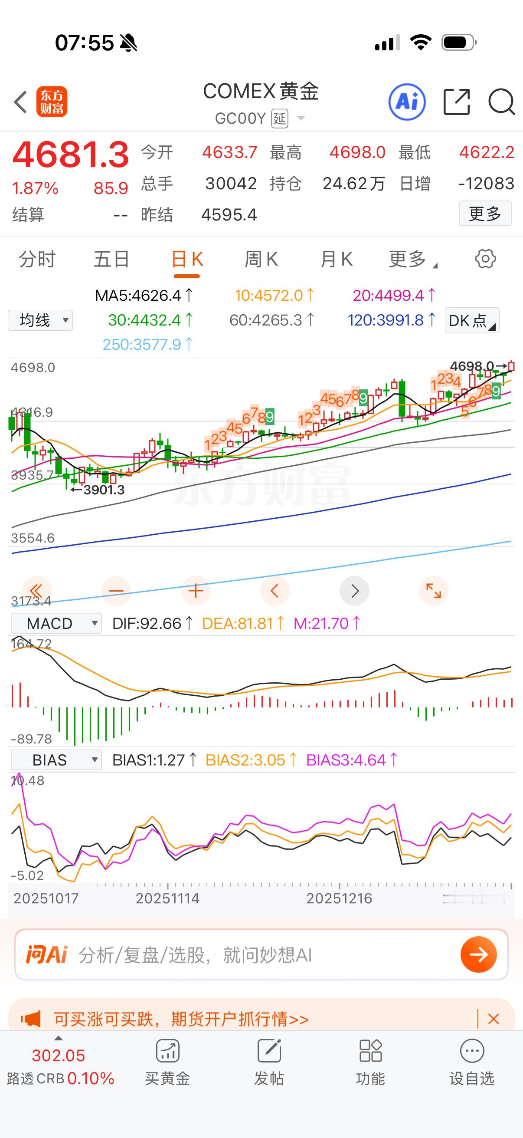Tap the magenta MA20:4499.4 value
Image resolution: width=523 pixels, height=1138 pixels.
coord(394,295)
